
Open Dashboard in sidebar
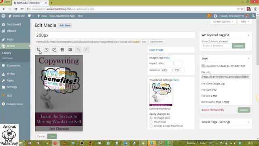14,24
